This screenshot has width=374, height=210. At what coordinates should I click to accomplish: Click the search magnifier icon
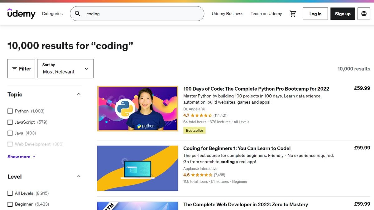pos(77,13)
